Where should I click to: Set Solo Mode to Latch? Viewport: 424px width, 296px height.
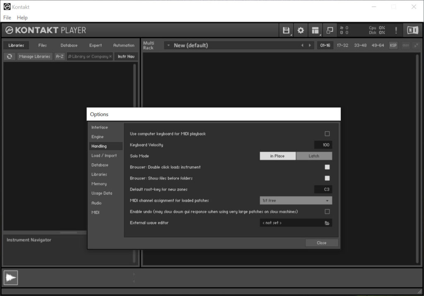pyautogui.click(x=314, y=156)
